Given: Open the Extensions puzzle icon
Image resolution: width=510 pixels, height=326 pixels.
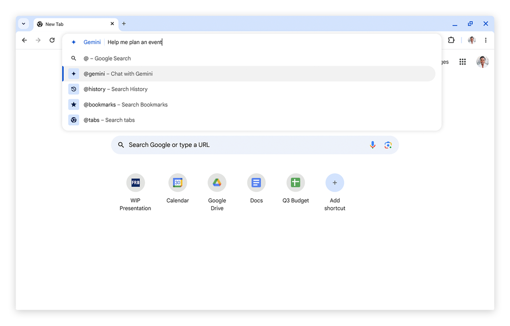Looking at the screenshot, I should pyautogui.click(x=451, y=40).
